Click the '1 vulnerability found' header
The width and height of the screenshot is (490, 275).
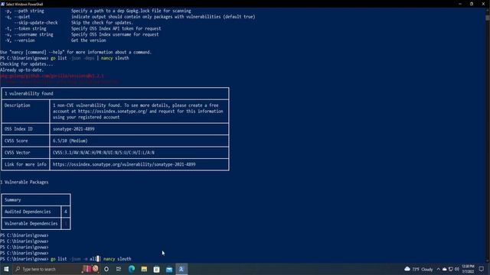click(29, 93)
